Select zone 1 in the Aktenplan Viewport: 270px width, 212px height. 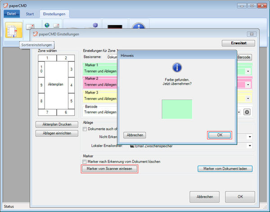[47, 58]
